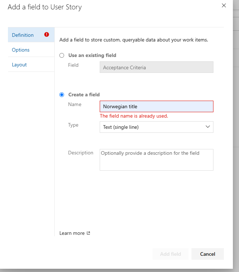The image size is (239, 272).
Task: Click the external link icon beside Learn more
Action: coord(88,233)
